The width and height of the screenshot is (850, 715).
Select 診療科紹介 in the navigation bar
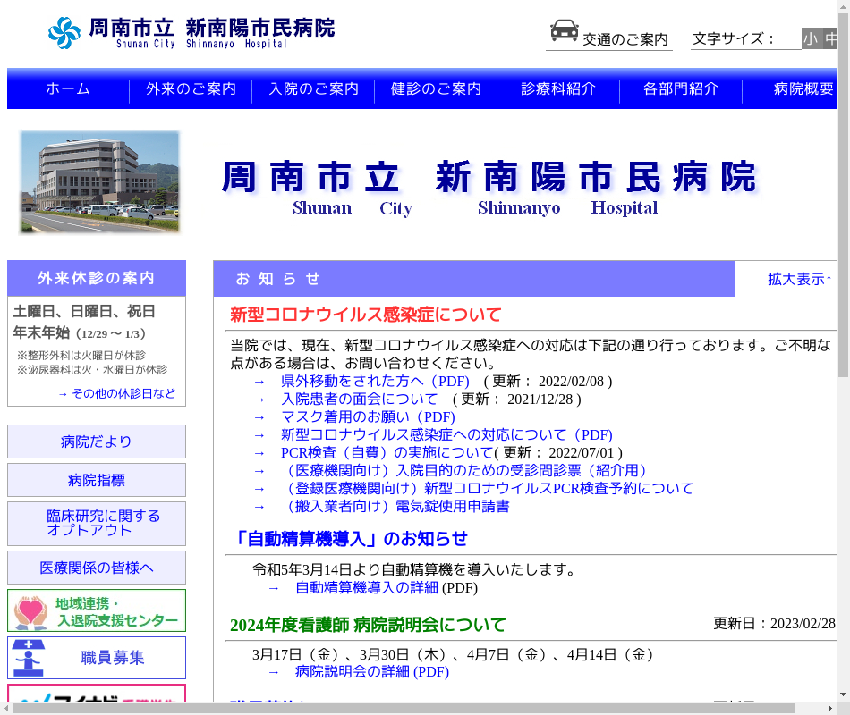(x=558, y=89)
